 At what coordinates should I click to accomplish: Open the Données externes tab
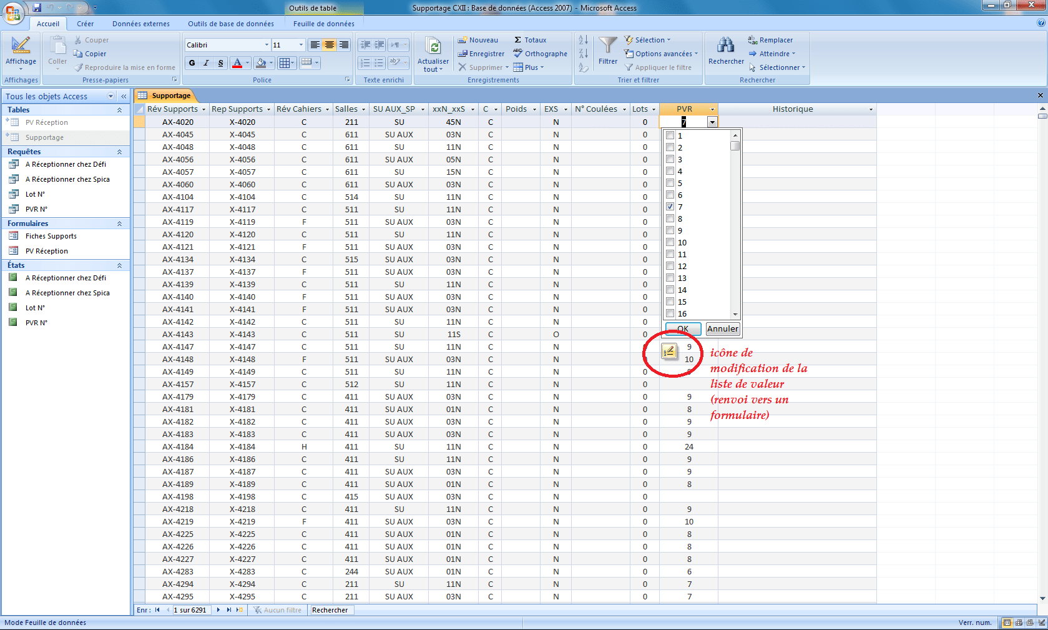140,24
